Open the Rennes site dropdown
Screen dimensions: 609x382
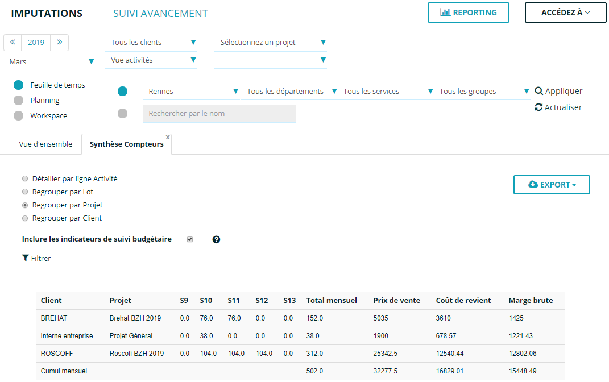(x=191, y=91)
